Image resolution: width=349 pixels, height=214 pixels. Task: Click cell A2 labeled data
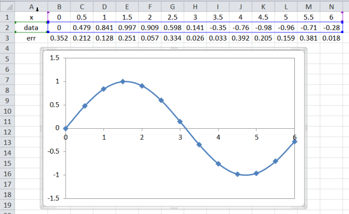(x=31, y=27)
